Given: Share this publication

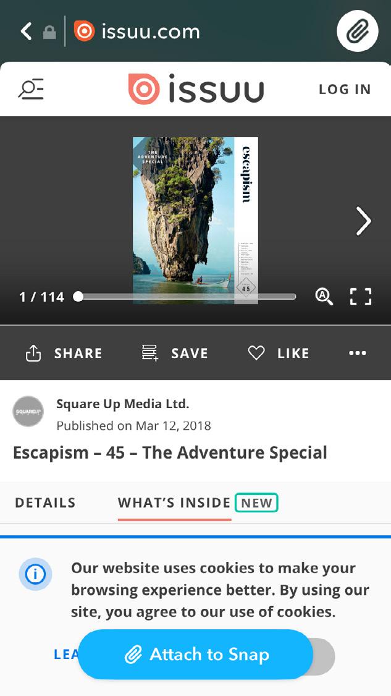Looking at the screenshot, I should point(64,354).
